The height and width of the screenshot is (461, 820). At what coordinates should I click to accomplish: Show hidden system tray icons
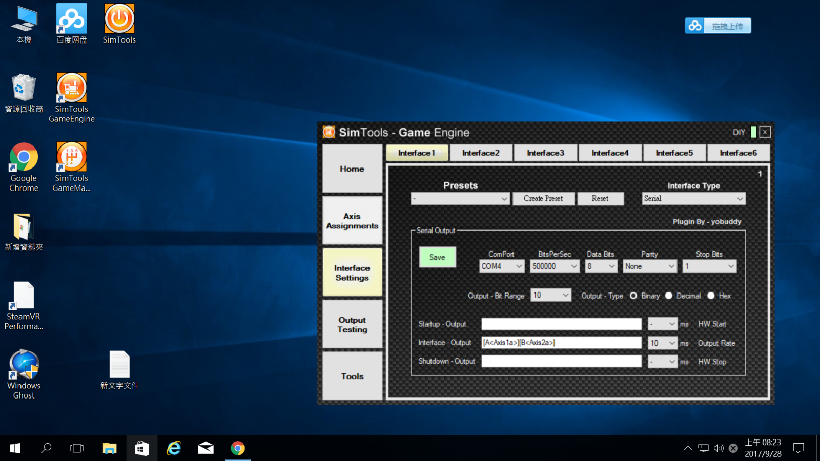(x=688, y=448)
